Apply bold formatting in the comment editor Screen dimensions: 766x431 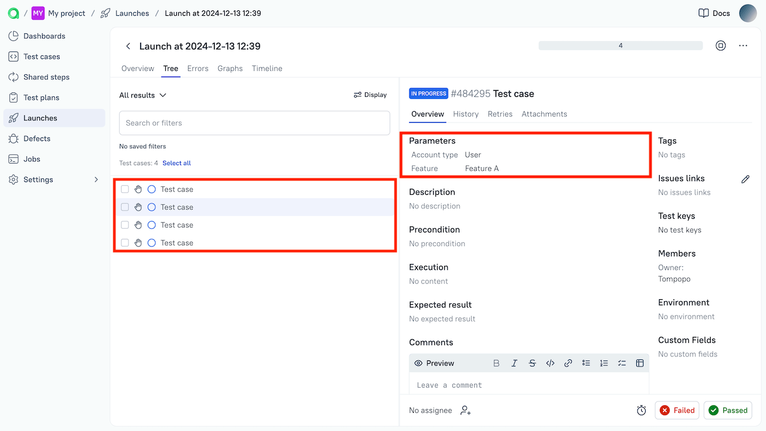coord(496,363)
